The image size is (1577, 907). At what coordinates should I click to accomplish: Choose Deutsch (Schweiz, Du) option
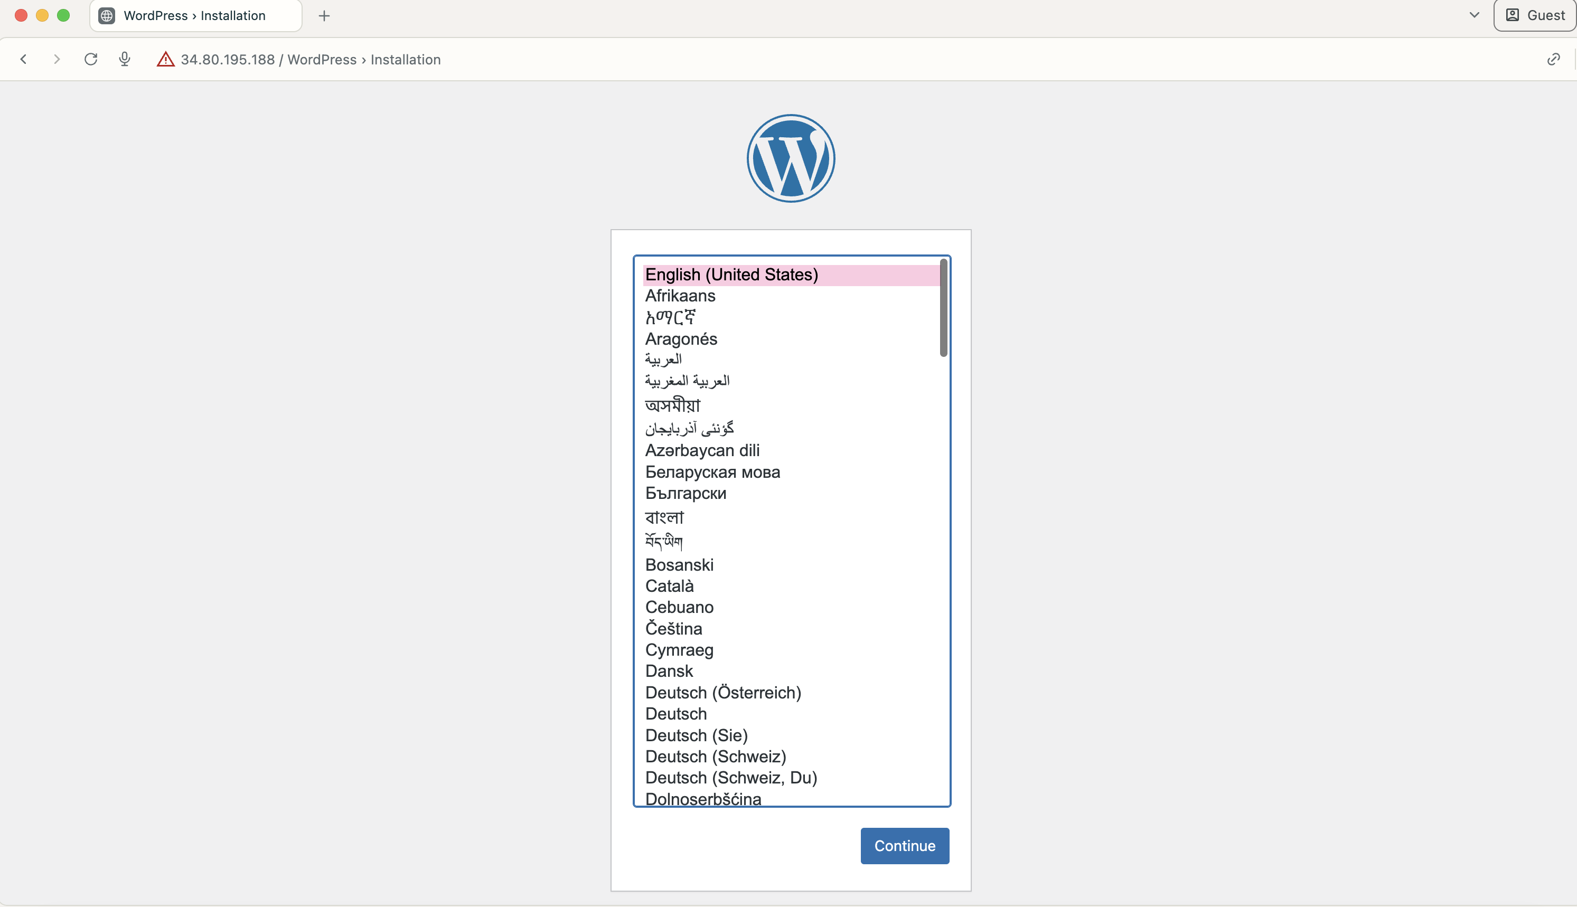point(731,778)
